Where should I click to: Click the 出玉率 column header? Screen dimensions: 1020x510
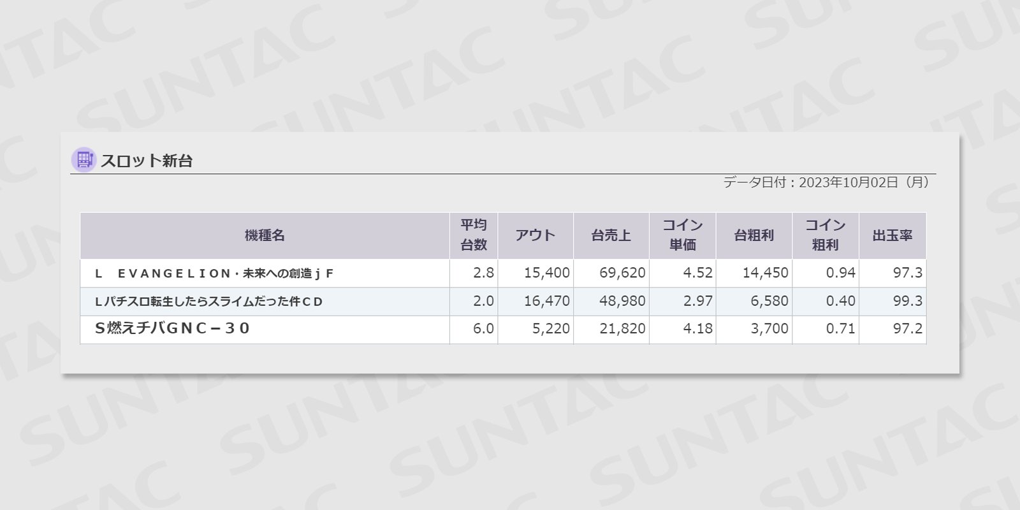click(892, 235)
